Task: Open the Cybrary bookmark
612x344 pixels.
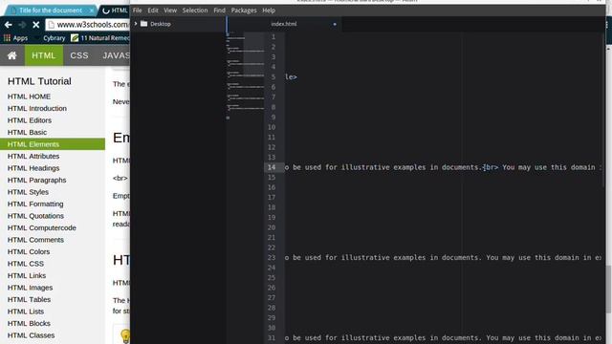Action: pyautogui.click(x=55, y=38)
